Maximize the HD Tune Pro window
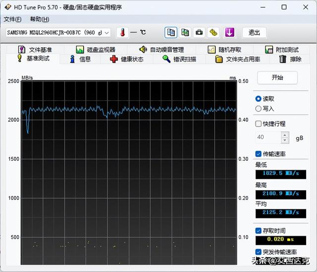This screenshot has height=272, width=317. [x=284, y=7]
